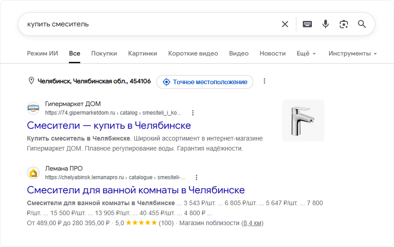Click the faucet product thumbnail
This screenshot has height=247, width=394.
tap(303, 121)
